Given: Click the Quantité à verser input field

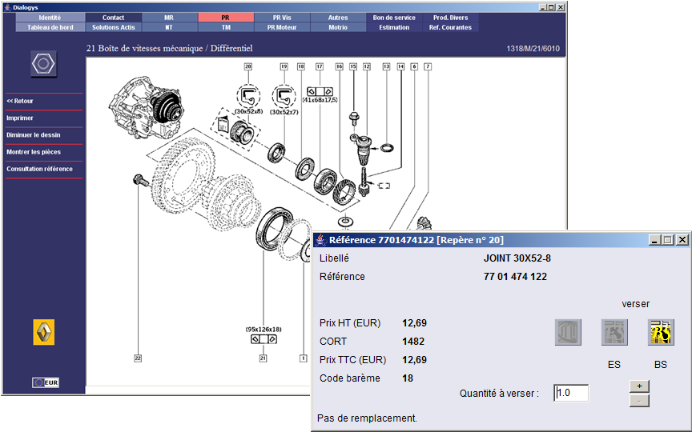Looking at the screenshot, I should tap(570, 393).
